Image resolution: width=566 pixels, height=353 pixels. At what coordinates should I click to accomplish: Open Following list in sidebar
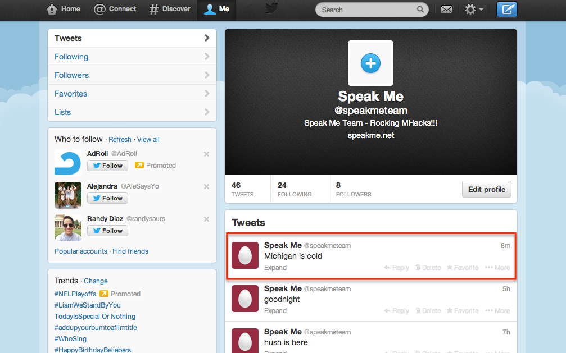[132, 57]
